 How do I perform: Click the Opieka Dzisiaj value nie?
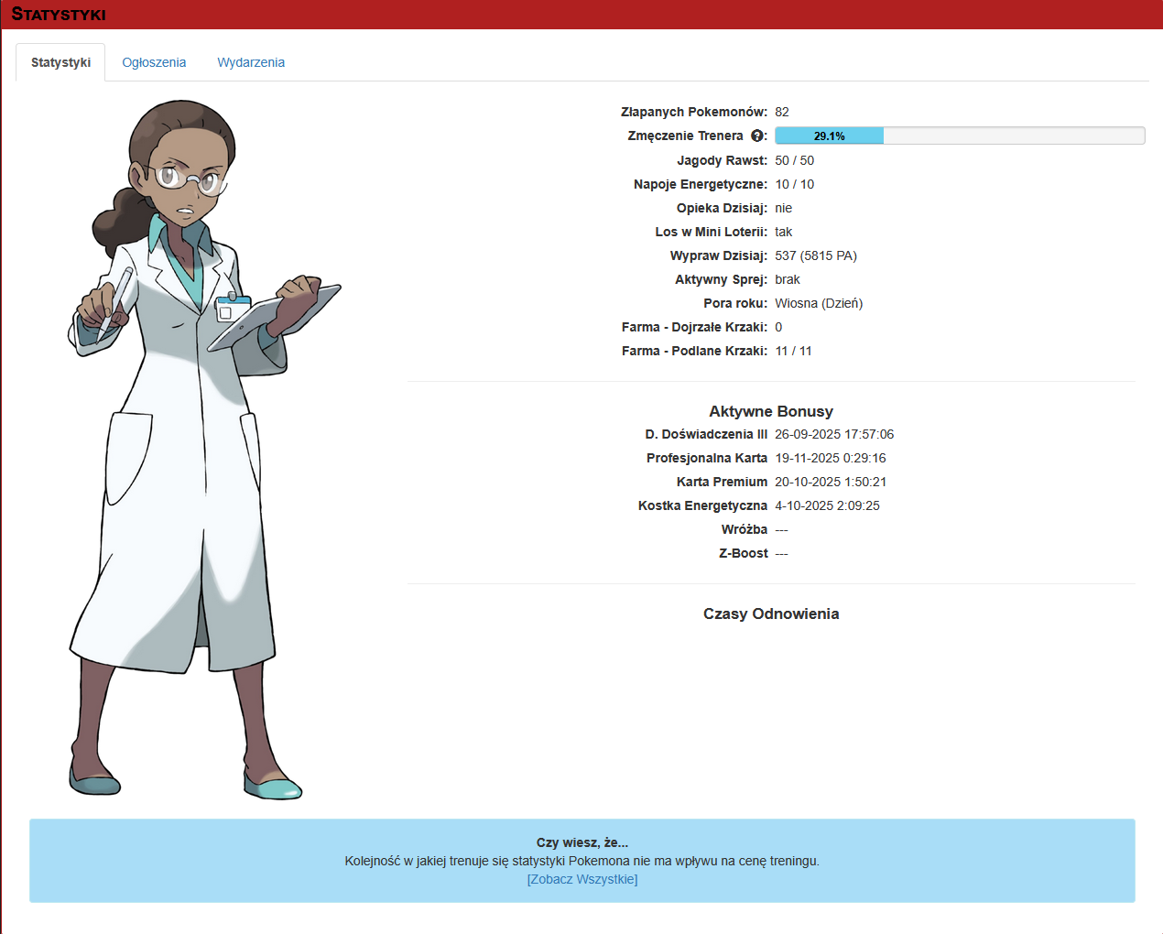tap(783, 208)
